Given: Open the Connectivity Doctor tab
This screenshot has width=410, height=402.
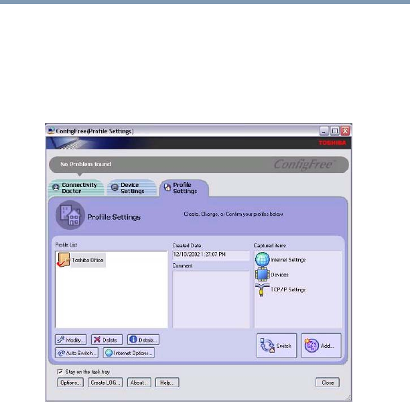Looking at the screenshot, I should [76, 188].
